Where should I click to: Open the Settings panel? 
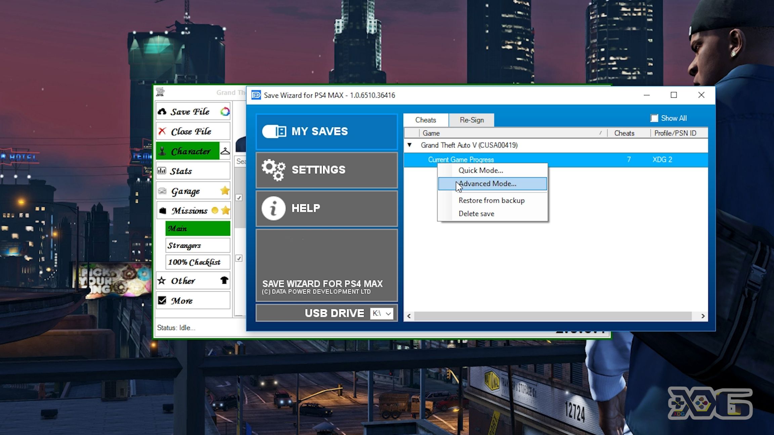coord(327,170)
